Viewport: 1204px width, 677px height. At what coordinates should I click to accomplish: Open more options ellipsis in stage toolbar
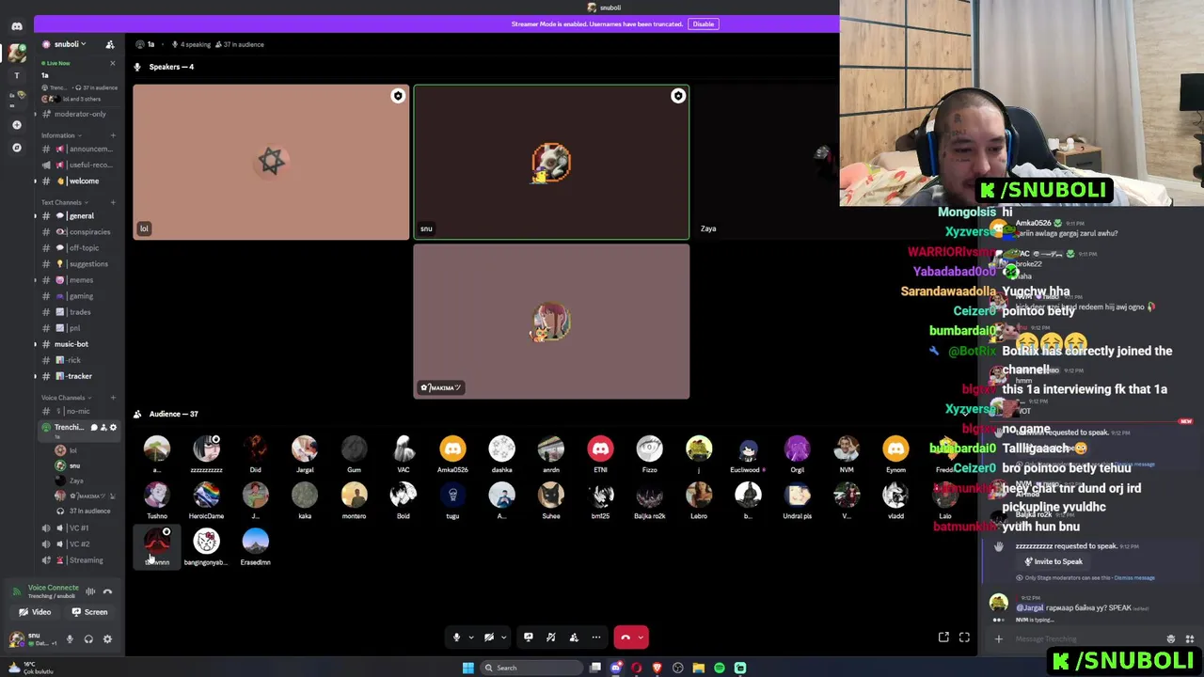click(x=596, y=638)
